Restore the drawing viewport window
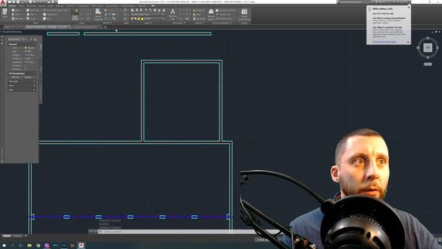Screen dimensions: 442x249 [x=436, y=32]
